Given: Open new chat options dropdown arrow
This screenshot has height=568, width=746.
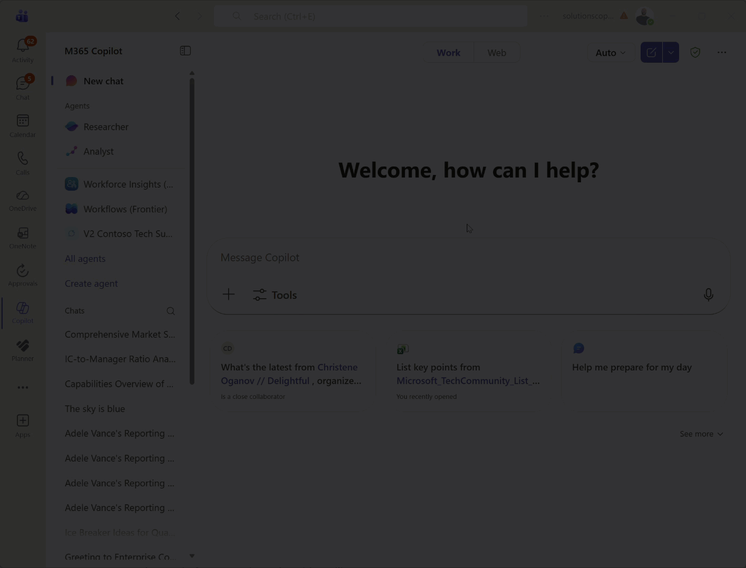Looking at the screenshot, I should tap(671, 52).
